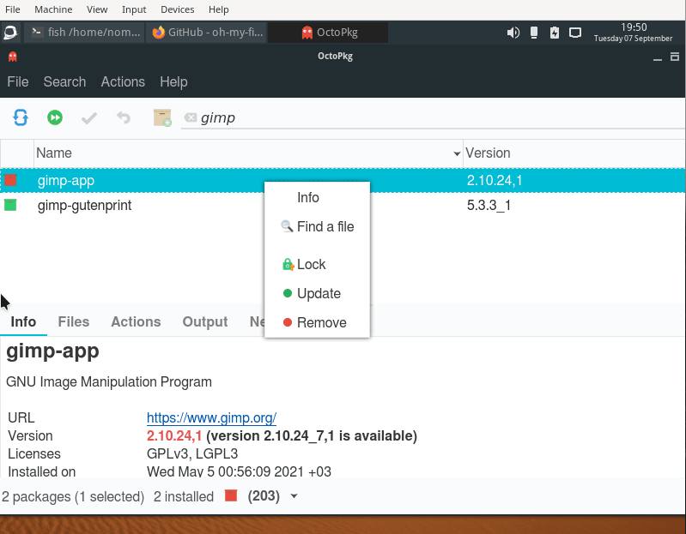Click the red 2.10.24,1 version in Info
This screenshot has height=534, width=686.
point(174,435)
